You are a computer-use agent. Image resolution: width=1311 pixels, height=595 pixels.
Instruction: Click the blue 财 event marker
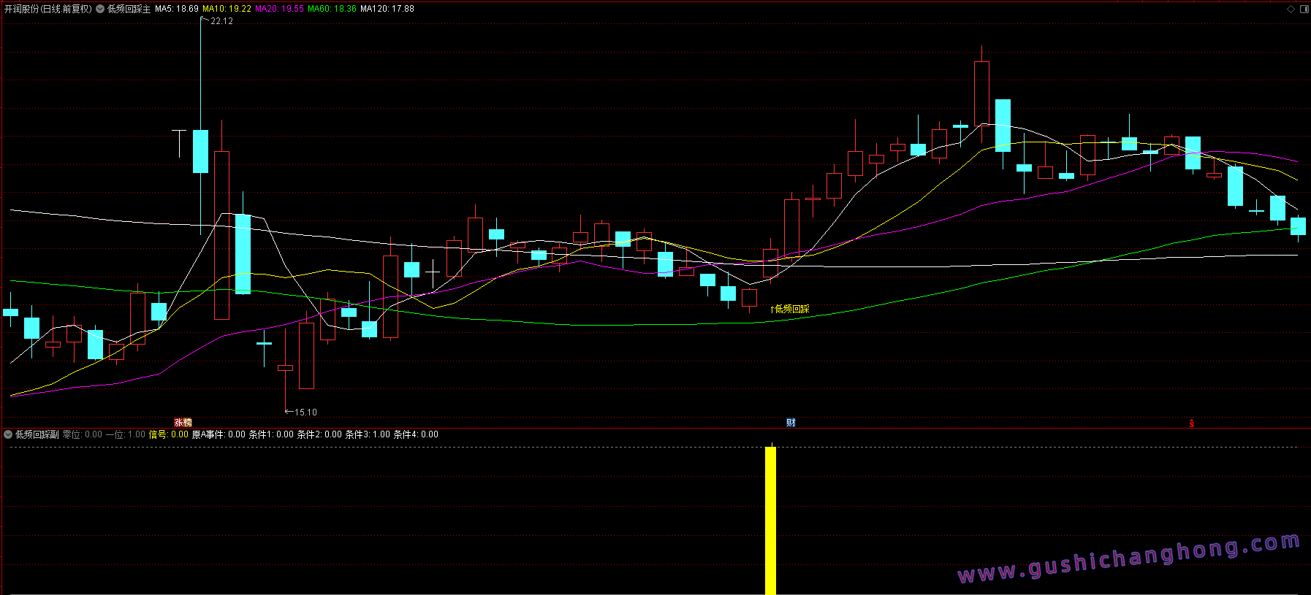pos(791,423)
